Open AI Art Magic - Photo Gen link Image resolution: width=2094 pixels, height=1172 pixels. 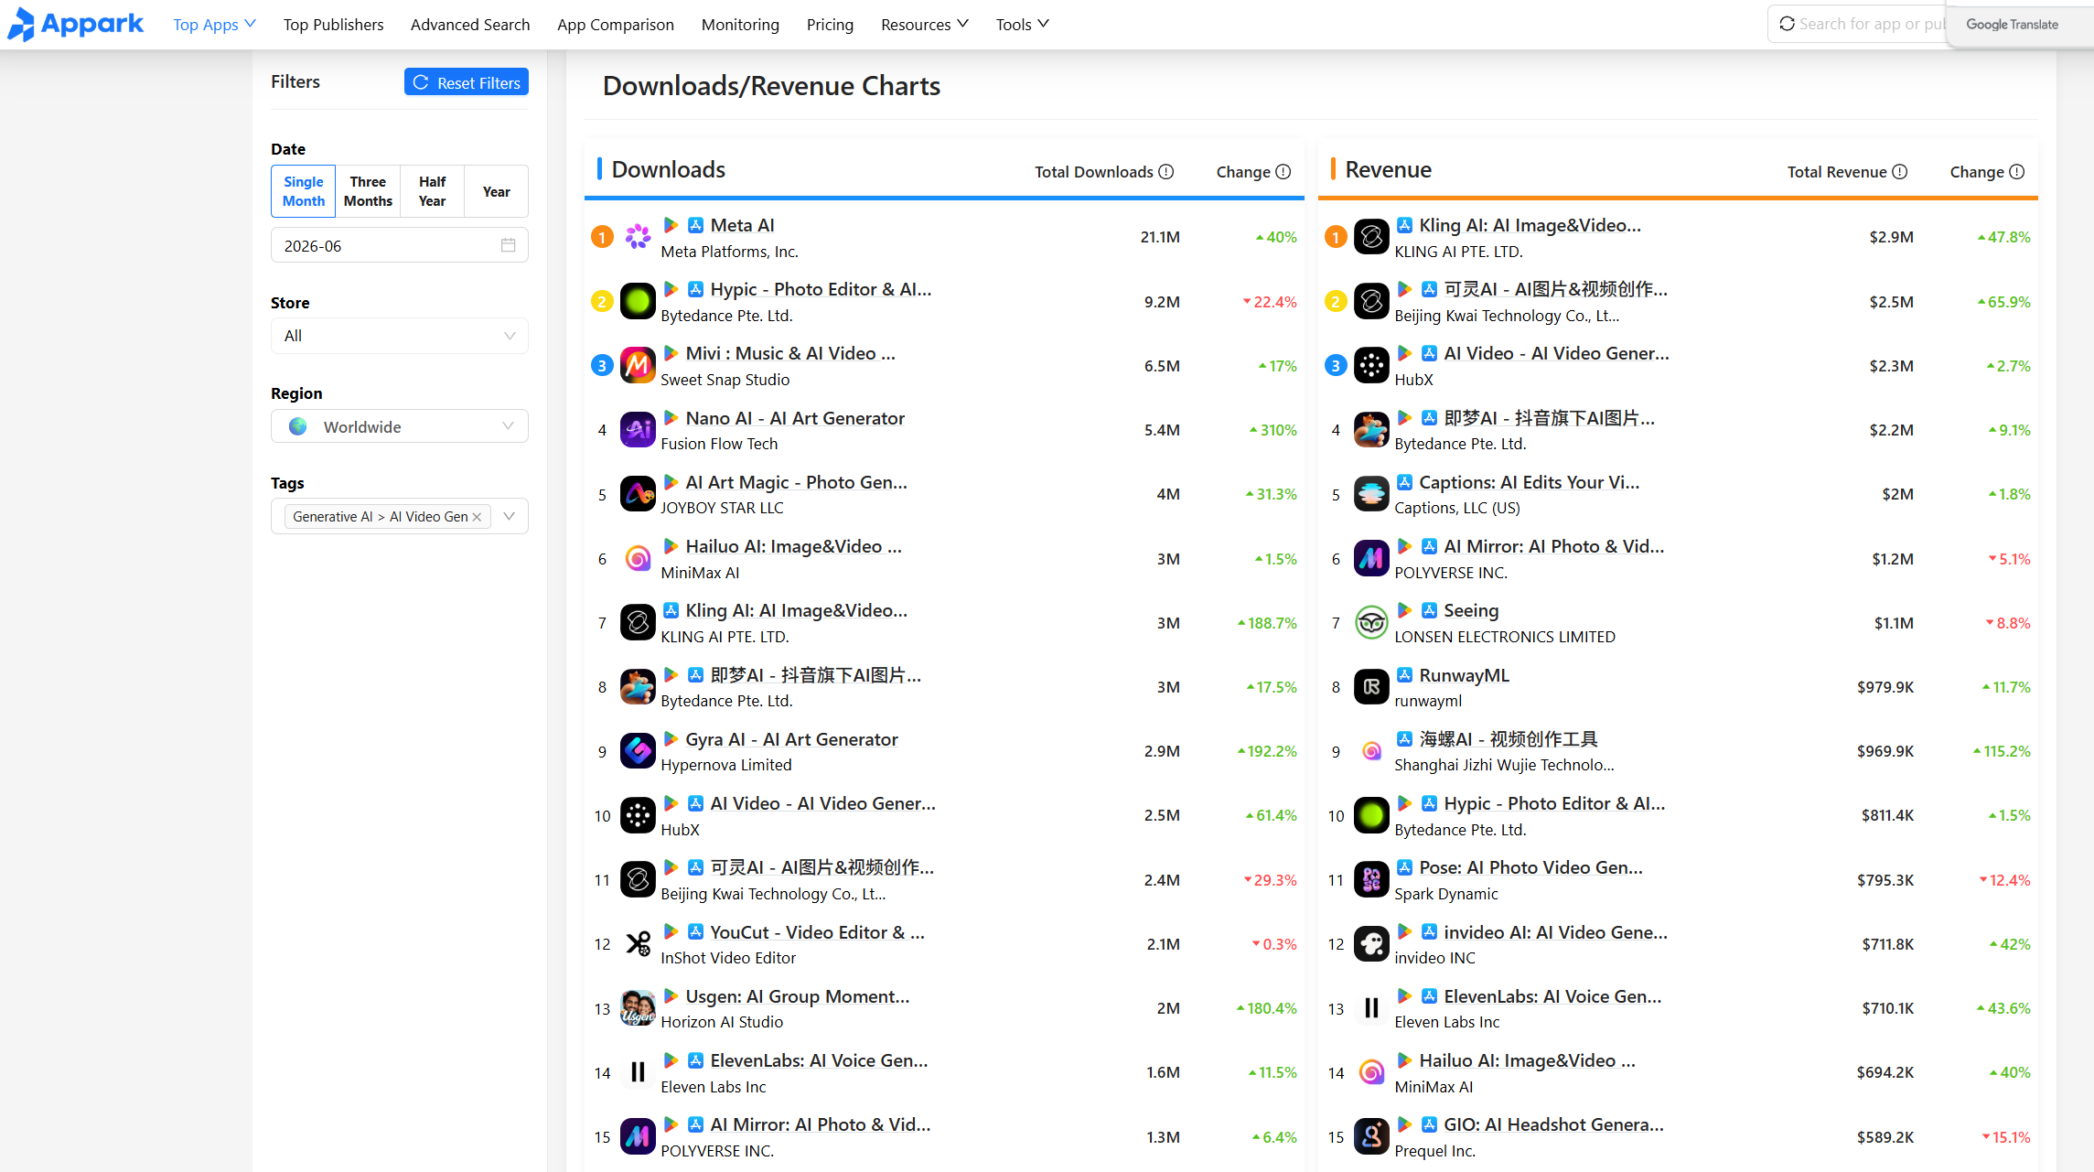(x=797, y=482)
